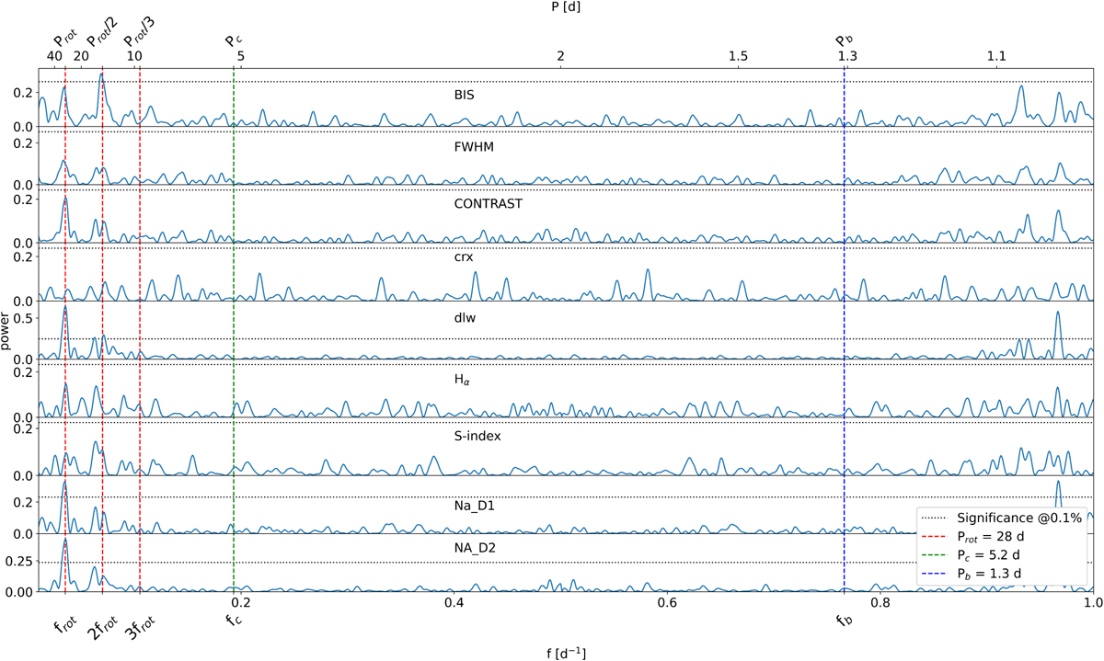Select the FWHM panel label
The image size is (1104, 661).
point(470,150)
